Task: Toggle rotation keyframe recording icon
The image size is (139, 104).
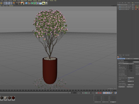Action: [108, 93]
